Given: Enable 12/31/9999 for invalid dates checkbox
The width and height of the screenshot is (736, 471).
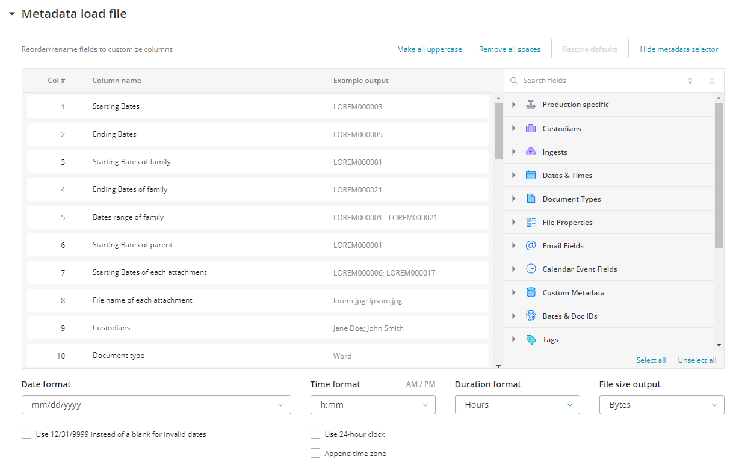Looking at the screenshot, I should pos(26,434).
